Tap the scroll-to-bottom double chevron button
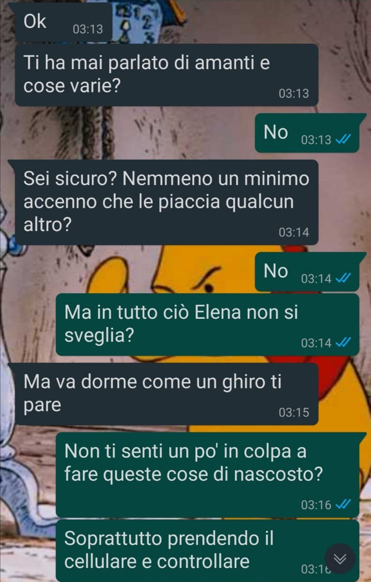This screenshot has height=582, width=371. pos(340,558)
